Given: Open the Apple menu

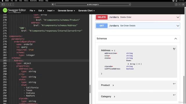Looking at the screenshot, I should coord(3,1).
